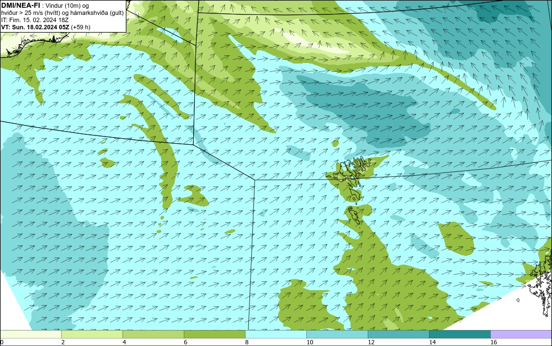Click the 6–8 m/s olive green legend swatch
Viewport: 552px width, 346px height.
214,334
